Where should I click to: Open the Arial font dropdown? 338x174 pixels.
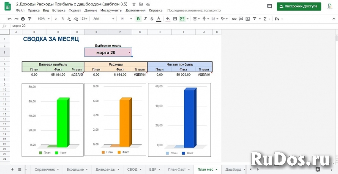pyautogui.click(x=104, y=19)
